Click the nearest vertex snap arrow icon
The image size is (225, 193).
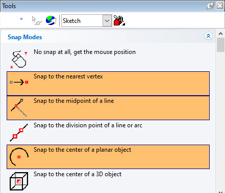19,82
